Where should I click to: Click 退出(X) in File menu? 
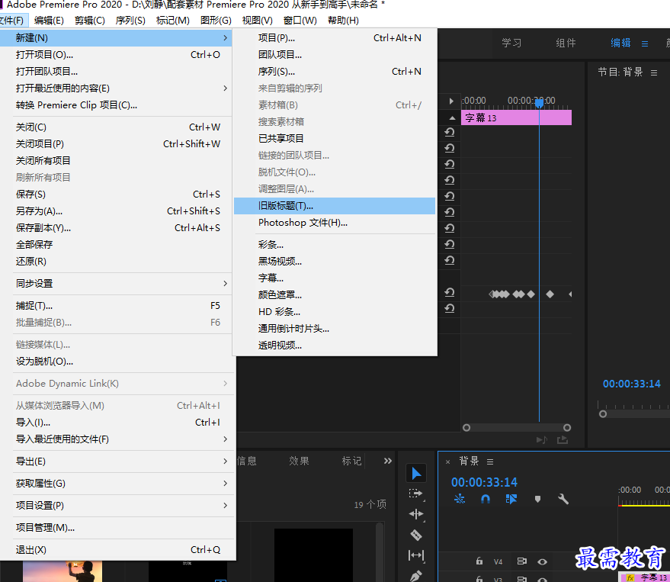117,550
